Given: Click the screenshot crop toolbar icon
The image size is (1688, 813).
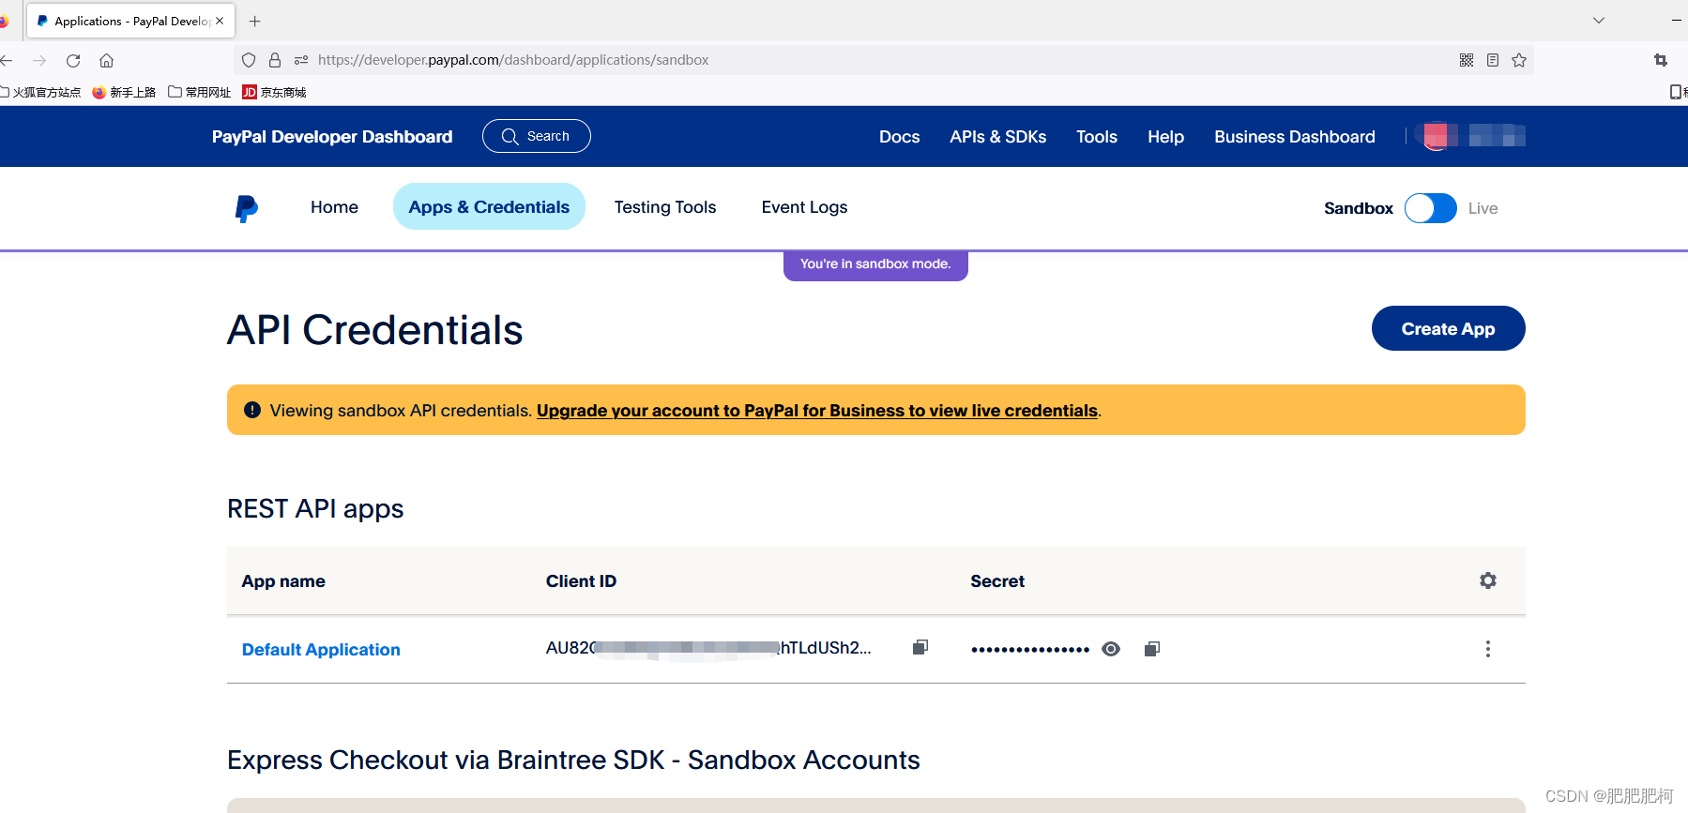Looking at the screenshot, I should [x=1661, y=60].
